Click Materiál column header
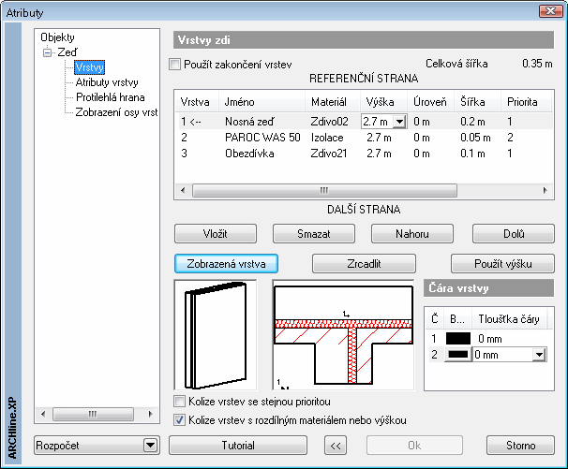This screenshot has height=469, width=568. pos(333,102)
